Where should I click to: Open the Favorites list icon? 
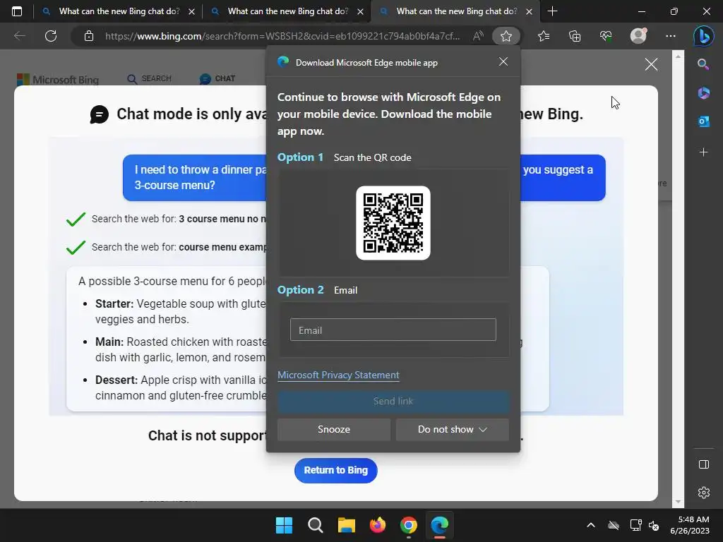click(x=544, y=36)
